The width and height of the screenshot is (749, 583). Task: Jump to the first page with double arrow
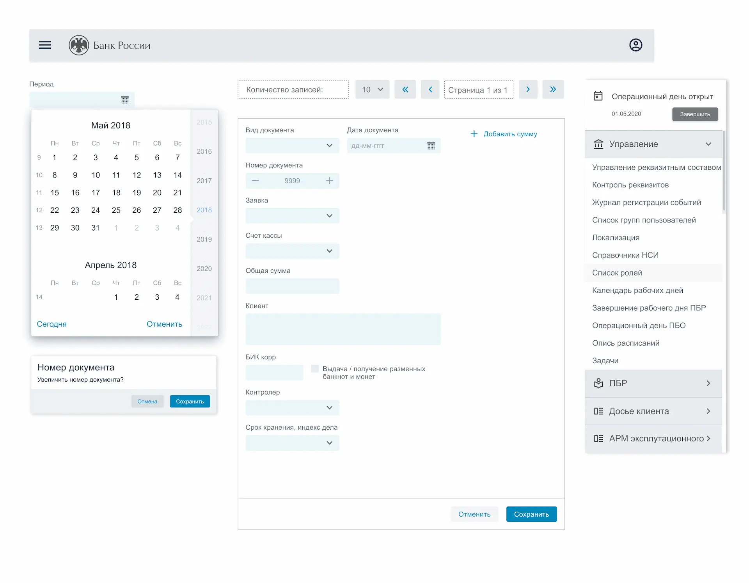405,89
